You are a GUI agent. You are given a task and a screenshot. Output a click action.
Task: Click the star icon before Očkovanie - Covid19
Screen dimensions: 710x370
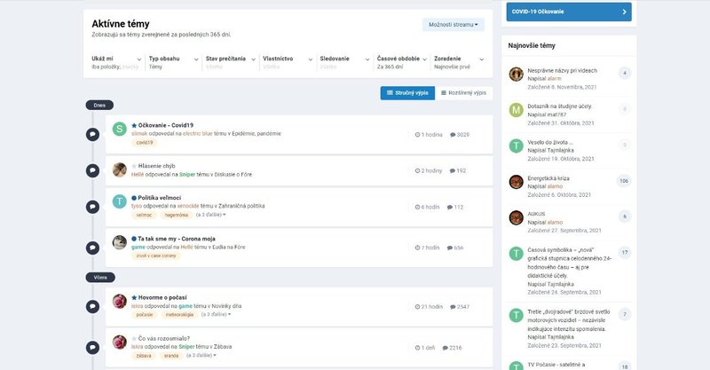pos(134,125)
